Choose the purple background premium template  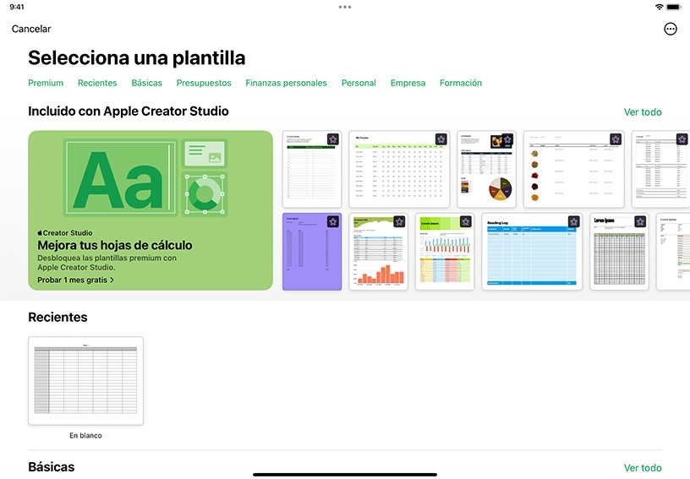312,252
